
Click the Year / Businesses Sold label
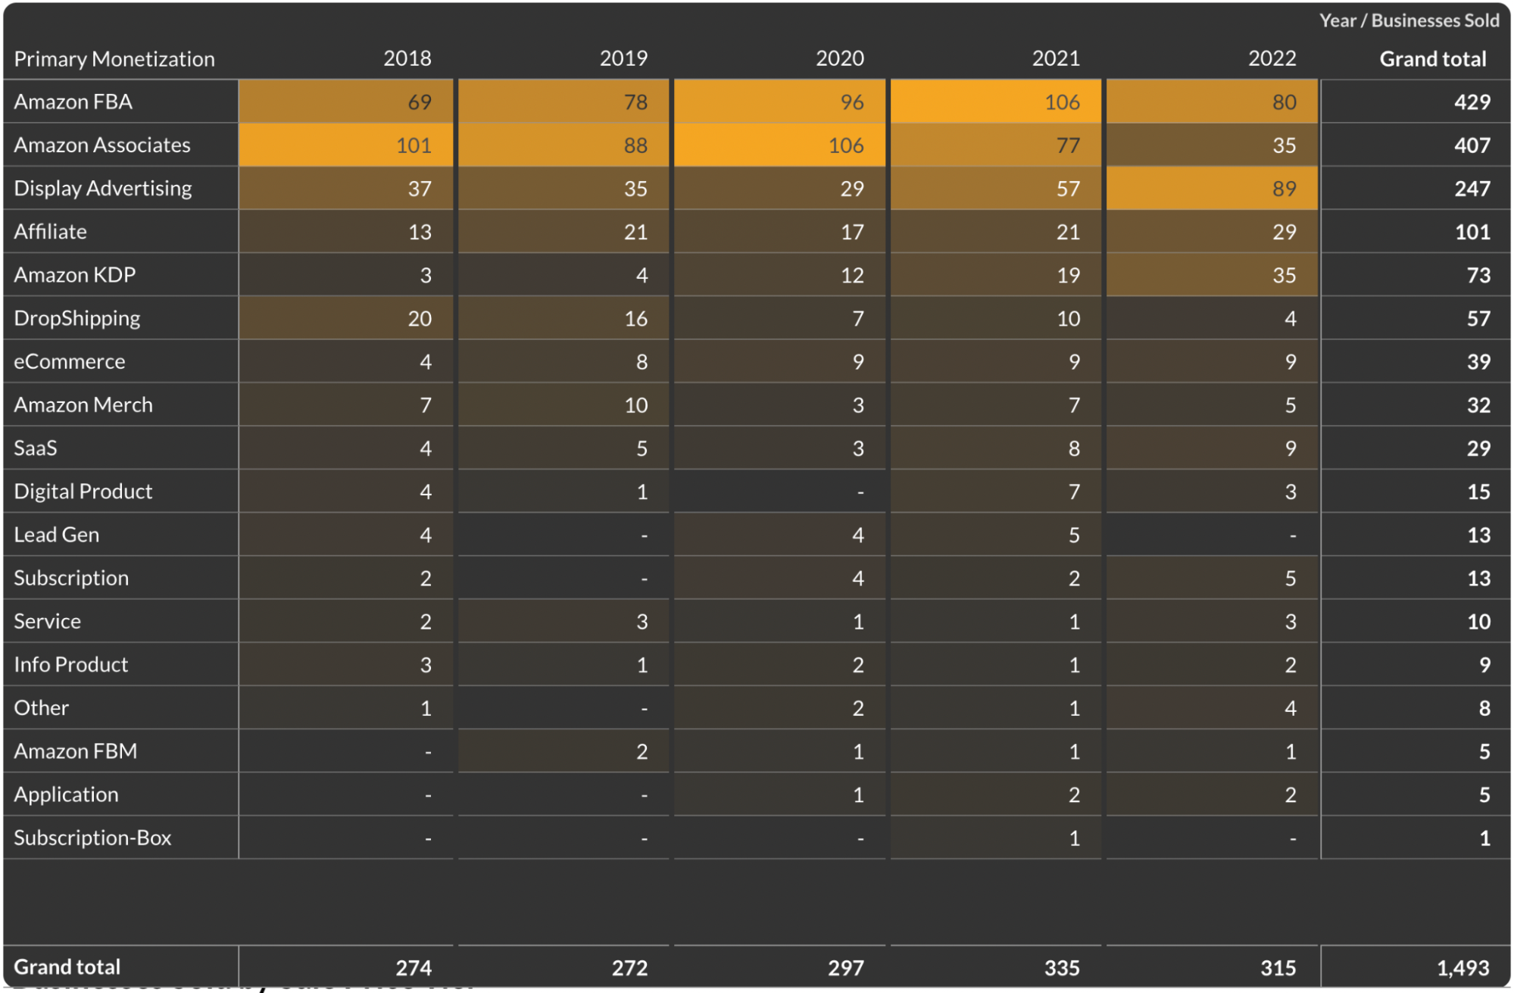click(1410, 20)
